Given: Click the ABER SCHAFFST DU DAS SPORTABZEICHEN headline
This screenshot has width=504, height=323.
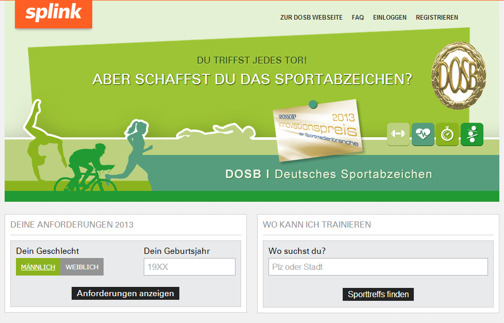Looking at the screenshot, I should pyautogui.click(x=253, y=79).
